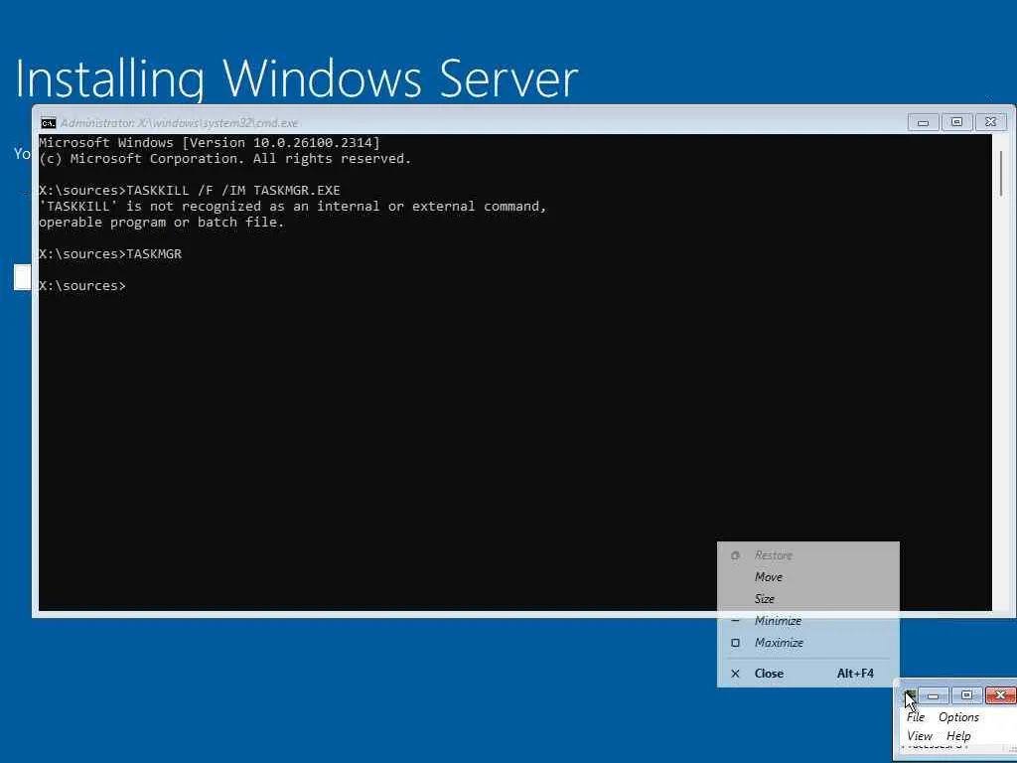This screenshot has width=1017, height=763.
Task: Click the cmd.exe window title text
Action: coord(179,122)
